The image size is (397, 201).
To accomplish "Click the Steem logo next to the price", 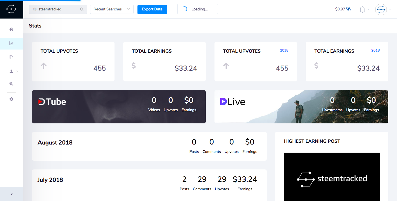I will (348, 9).
